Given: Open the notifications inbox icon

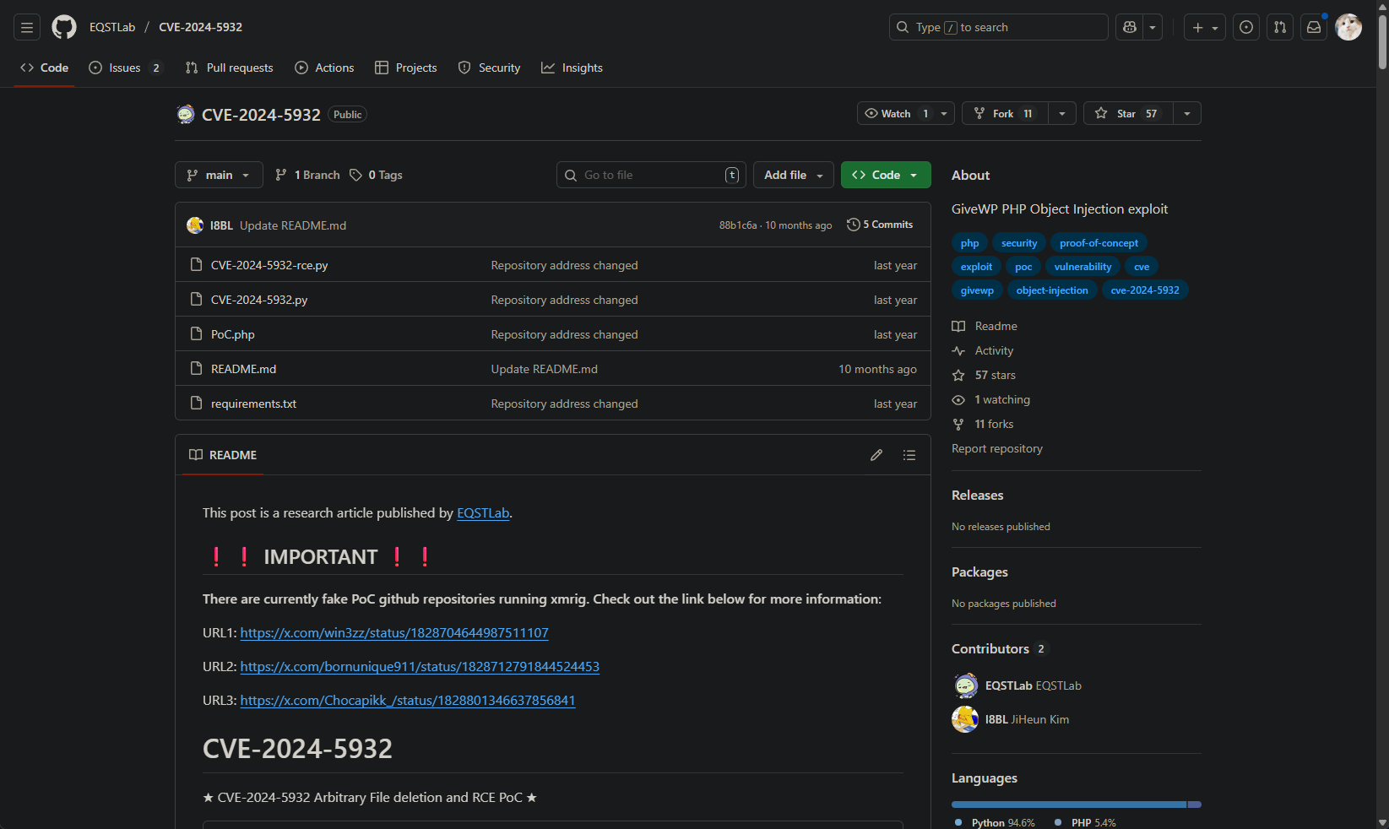Looking at the screenshot, I should pyautogui.click(x=1314, y=27).
